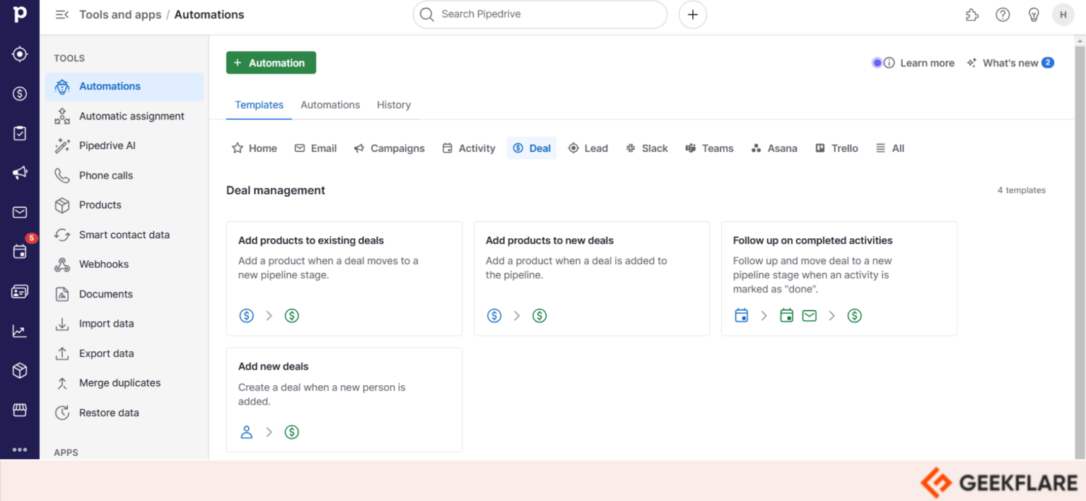Open Insights chart icon in left rail
This screenshot has width=1086, height=501.
click(20, 331)
